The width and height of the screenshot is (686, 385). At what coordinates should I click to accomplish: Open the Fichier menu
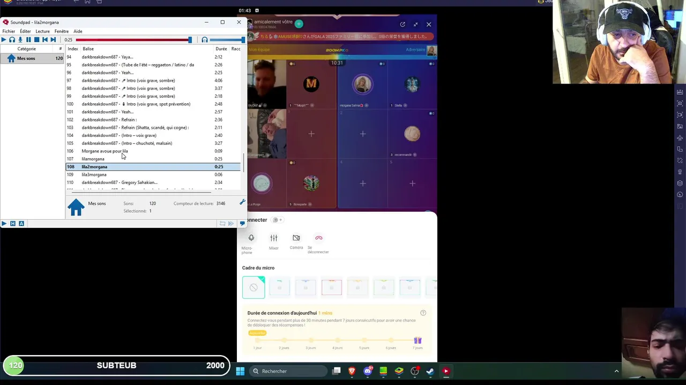click(x=9, y=31)
